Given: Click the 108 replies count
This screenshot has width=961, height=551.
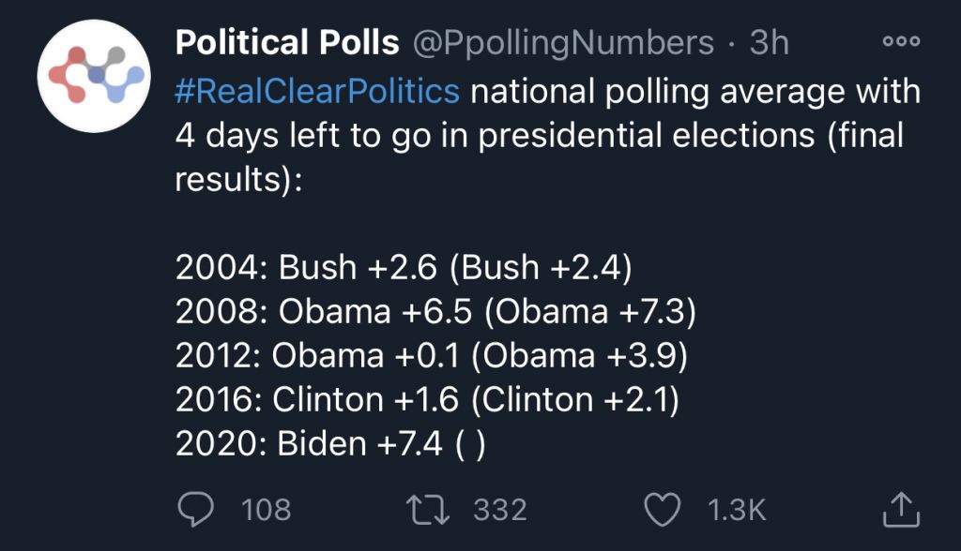Looking at the screenshot, I should [x=266, y=510].
